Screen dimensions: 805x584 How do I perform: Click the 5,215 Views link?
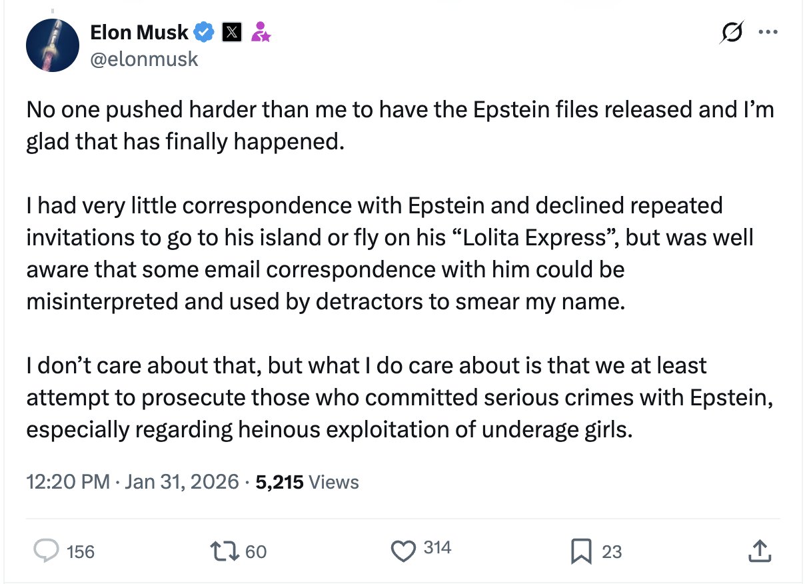point(307,482)
